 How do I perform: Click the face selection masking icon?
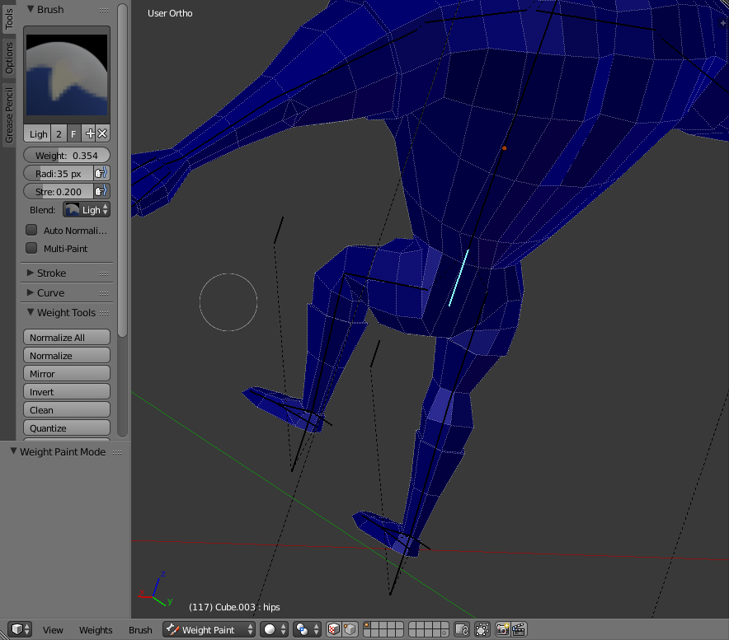pyautogui.click(x=334, y=629)
